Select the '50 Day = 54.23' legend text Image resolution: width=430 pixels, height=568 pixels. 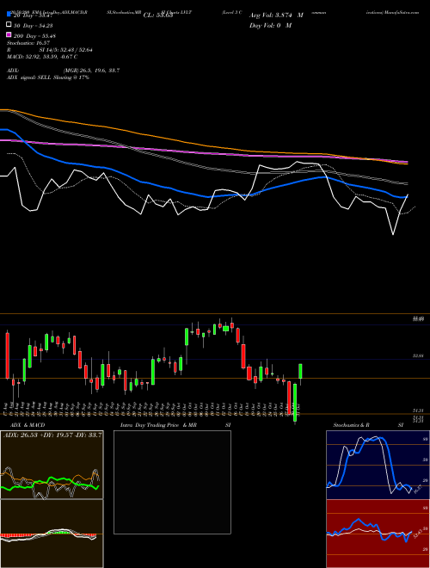tap(35, 25)
